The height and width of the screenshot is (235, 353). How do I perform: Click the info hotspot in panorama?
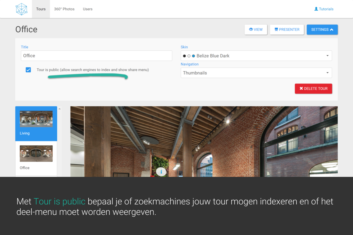point(161,172)
